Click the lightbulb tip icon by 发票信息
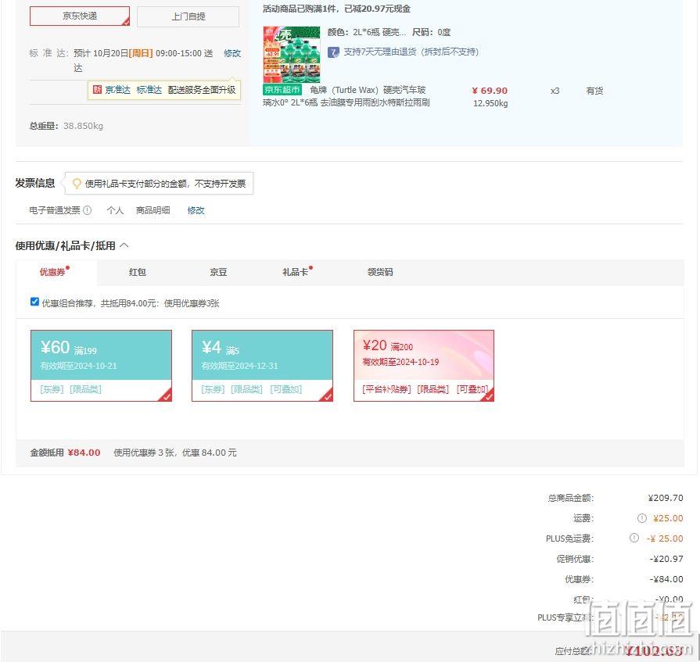Image resolution: width=700 pixels, height=662 pixels. tap(77, 184)
